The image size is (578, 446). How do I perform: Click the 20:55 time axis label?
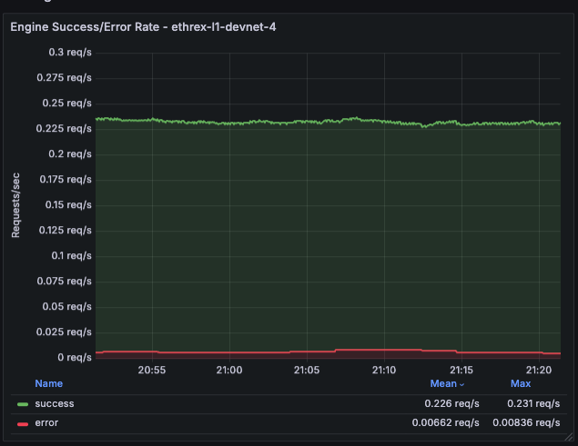[152, 370]
